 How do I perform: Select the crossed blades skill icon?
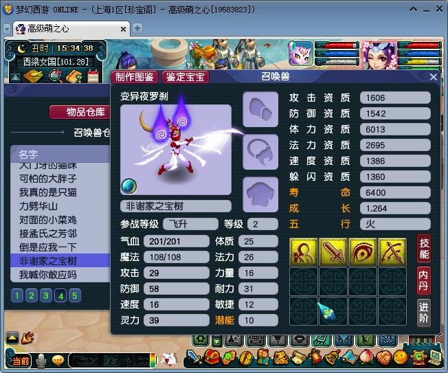(392, 252)
